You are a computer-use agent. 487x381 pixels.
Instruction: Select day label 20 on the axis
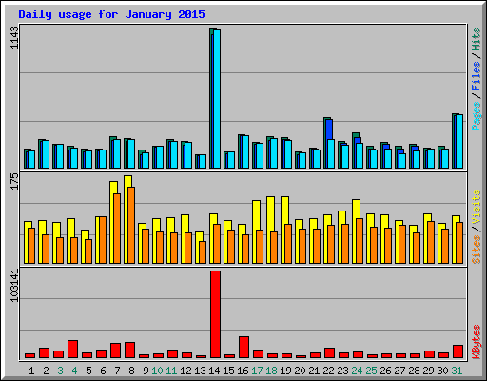300,371
